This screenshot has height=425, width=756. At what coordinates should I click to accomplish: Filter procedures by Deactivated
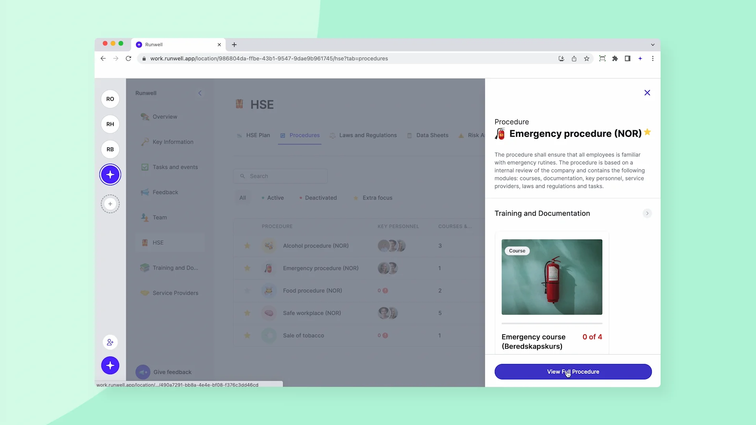click(318, 198)
